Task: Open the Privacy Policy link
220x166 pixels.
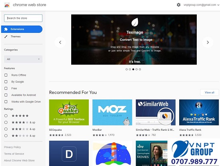Action: point(12,147)
